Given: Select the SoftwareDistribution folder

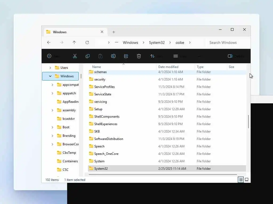Looking at the screenshot, I should point(109,139).
